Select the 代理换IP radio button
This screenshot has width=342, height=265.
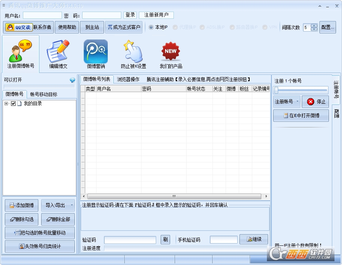click(x=175, y=27)
